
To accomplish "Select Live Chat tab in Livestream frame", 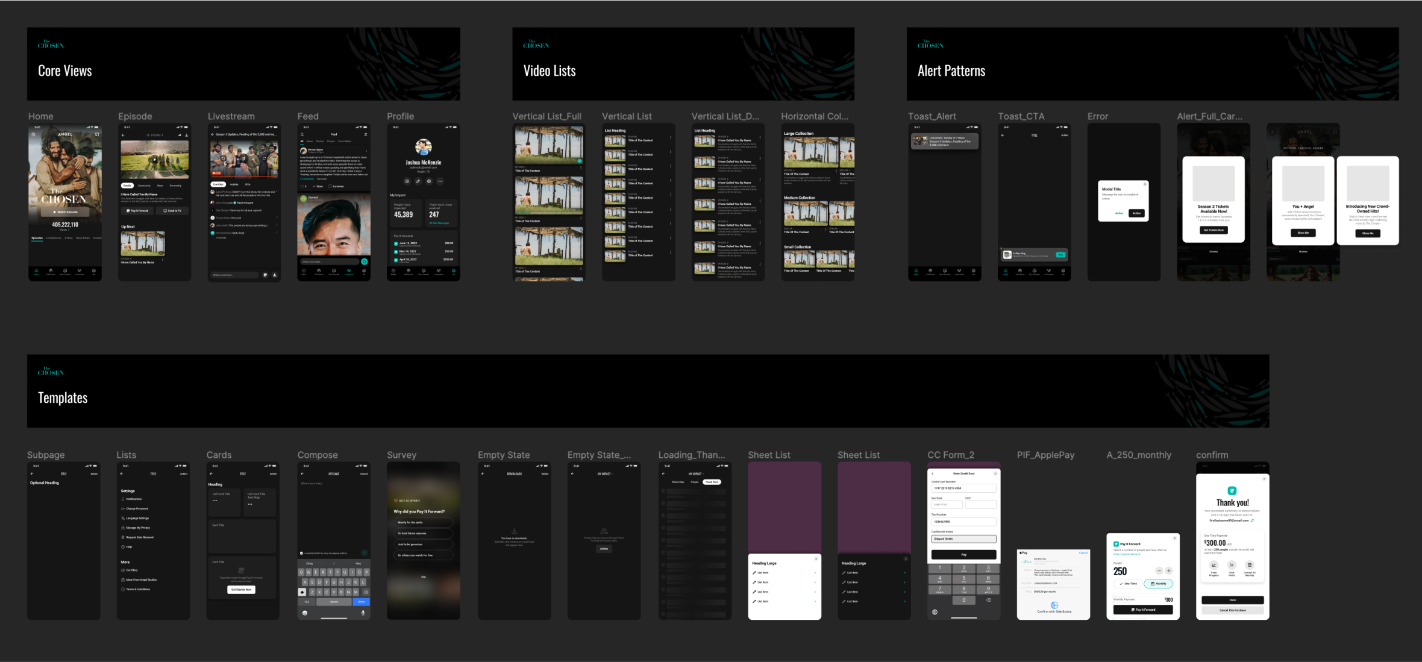I will [x=218, y=184].
